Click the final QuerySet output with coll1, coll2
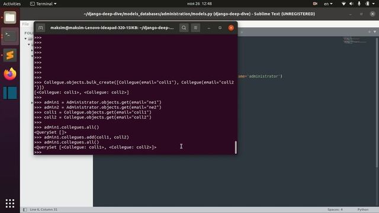 [x=95, y=147]
